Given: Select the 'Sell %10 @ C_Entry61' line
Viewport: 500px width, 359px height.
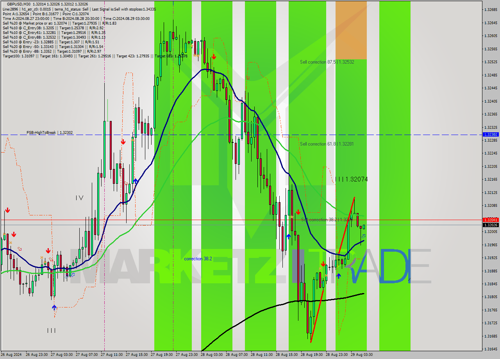Looking at the screenshot, I should point(54,33).
